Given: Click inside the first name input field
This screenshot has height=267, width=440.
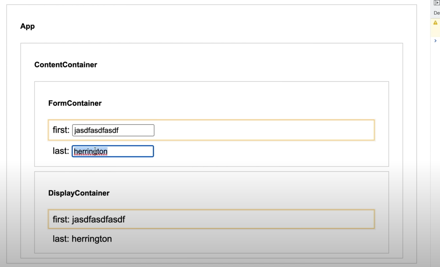Looking at the screenshot, I should (x=113, y=130).
